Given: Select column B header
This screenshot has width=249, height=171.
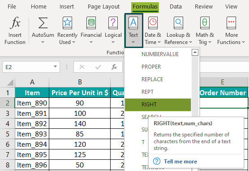Looking at the screenshot, I should pos(80,82).
